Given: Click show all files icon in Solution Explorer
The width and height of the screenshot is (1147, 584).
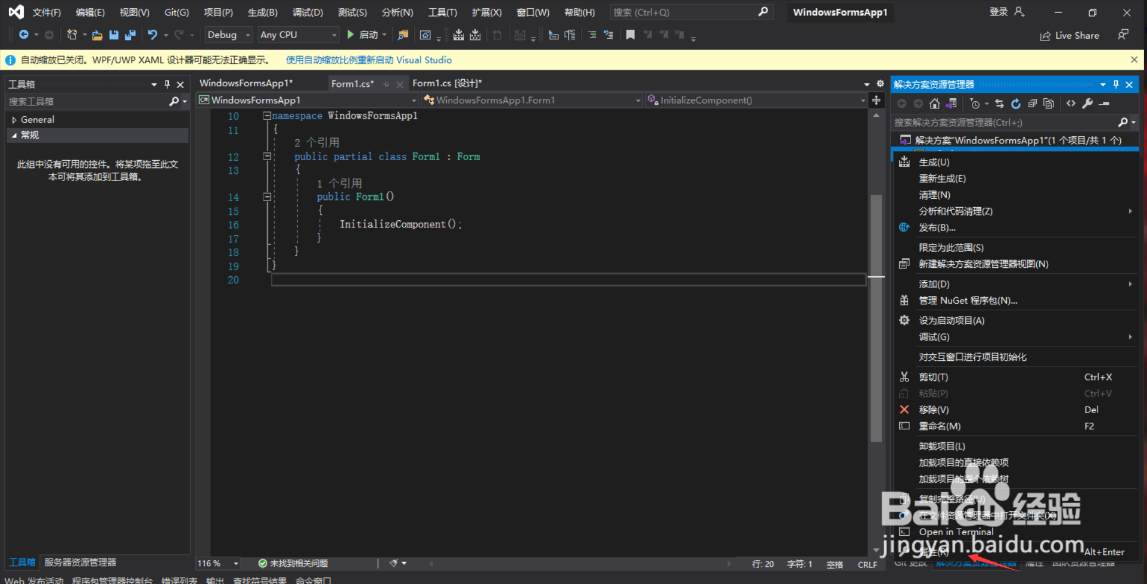Looking at the screenshot, I should click(1049, 104).
